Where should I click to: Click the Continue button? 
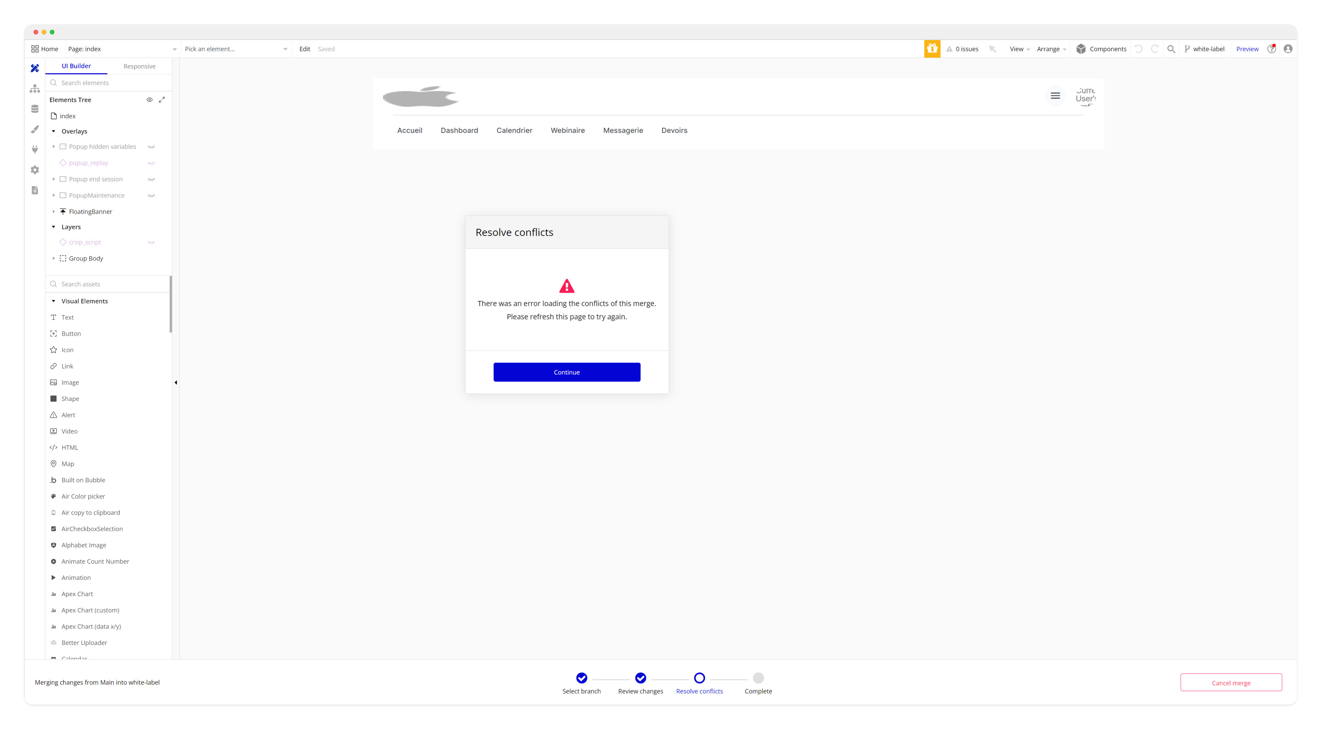pyautogui.click(x=566, y=372)
